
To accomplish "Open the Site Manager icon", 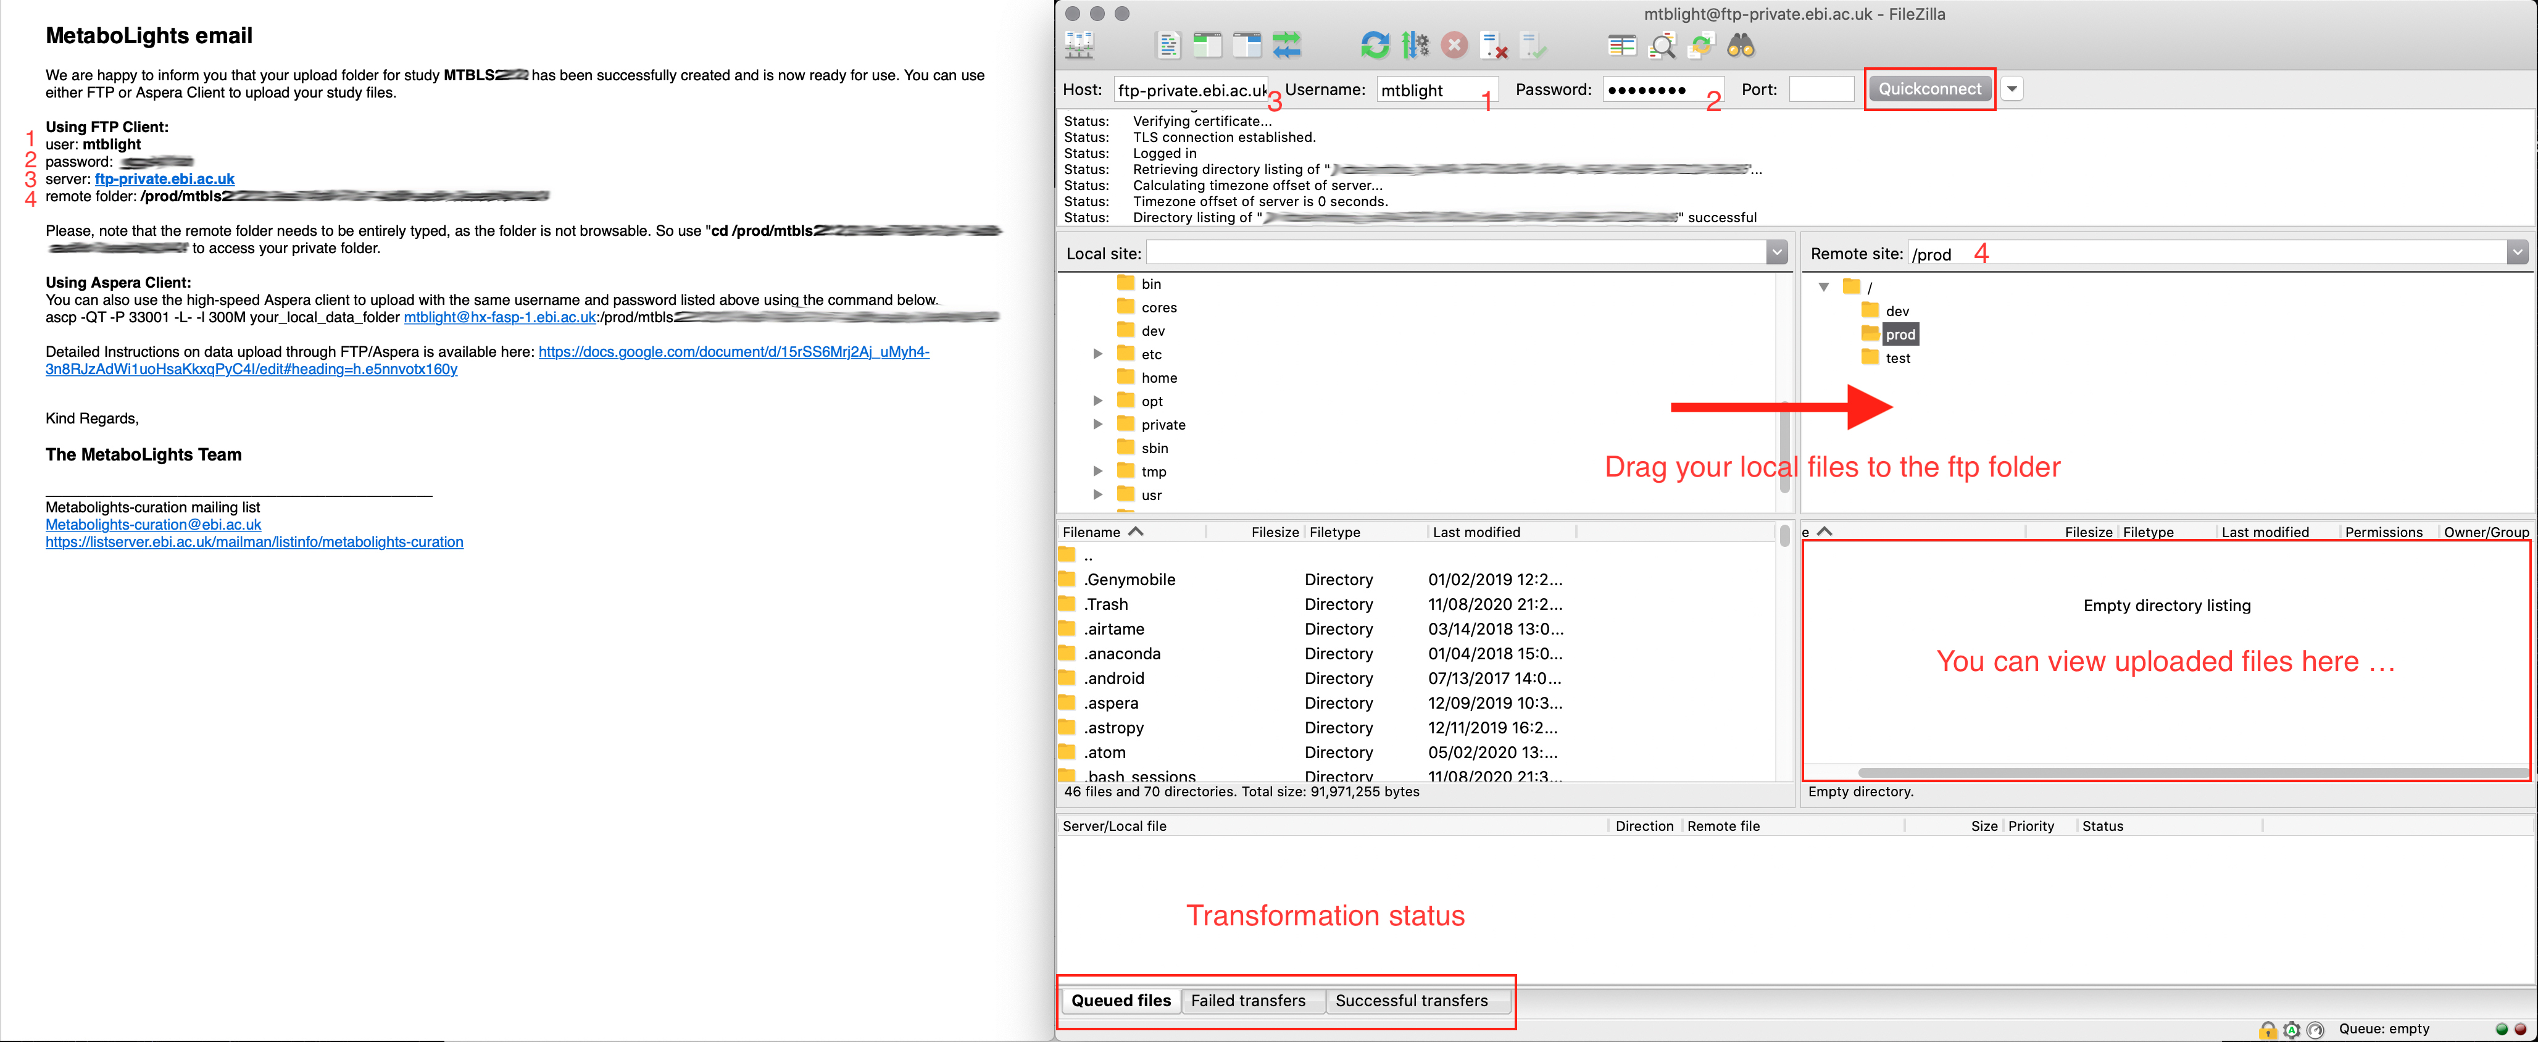I will click(1079, 45).
